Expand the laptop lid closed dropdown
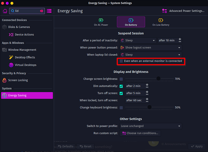Image resolution: width=208 pixels, height=152 pixels. (151, 55)
